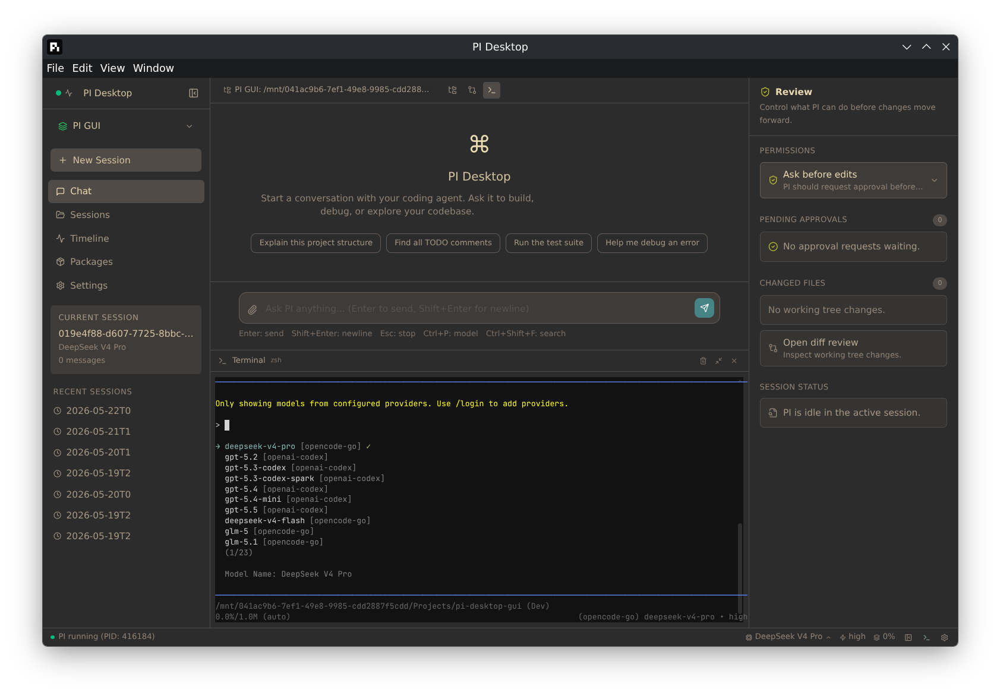Viewport: 1000px width, 696px height.
Task: Send the message with the paper plane button
Action: [x=704, y=308]
